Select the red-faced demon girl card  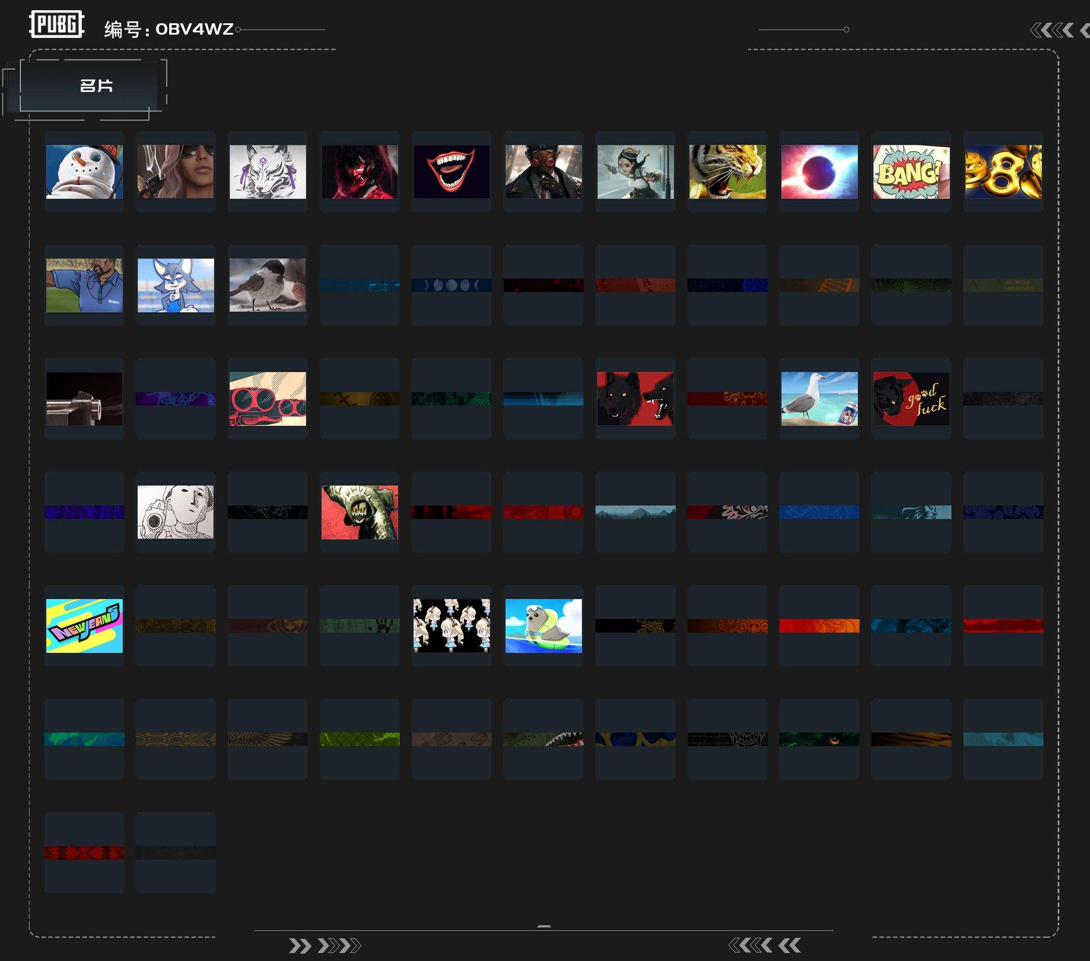[359, 171]
